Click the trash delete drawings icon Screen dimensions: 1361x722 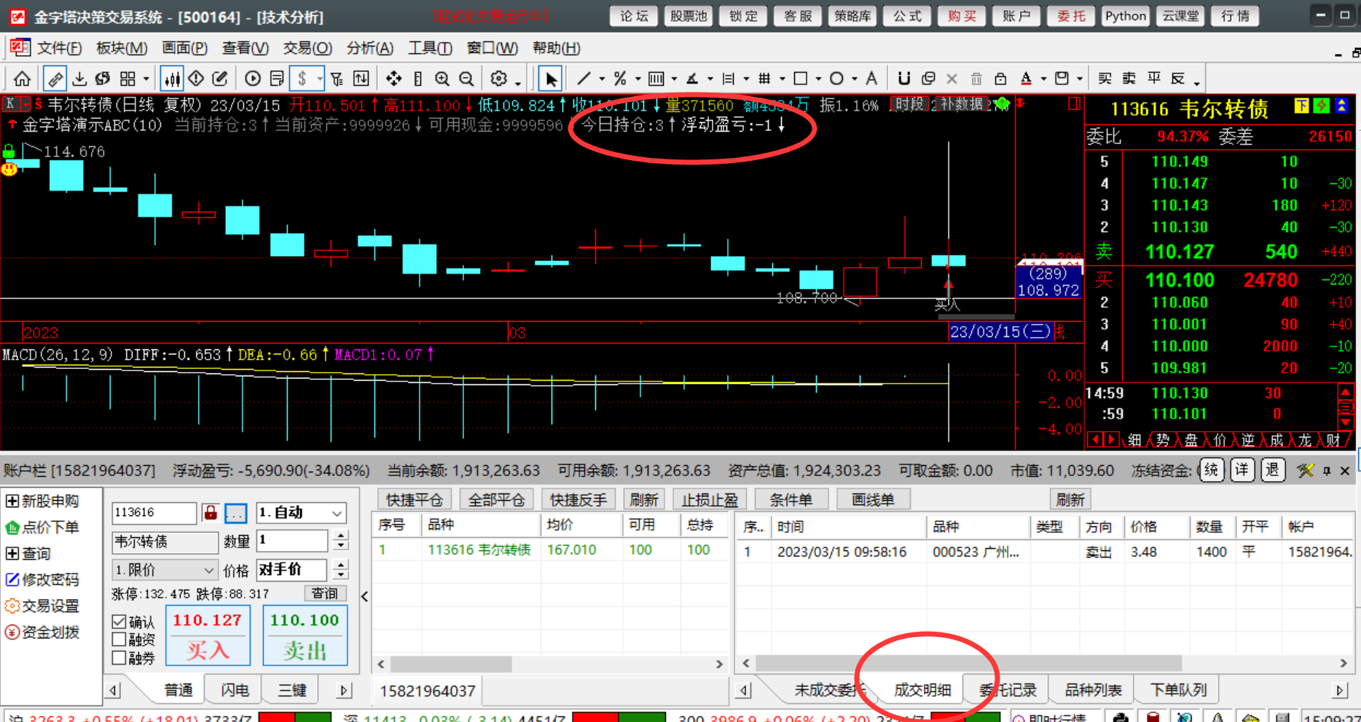[x=976, y=79]
